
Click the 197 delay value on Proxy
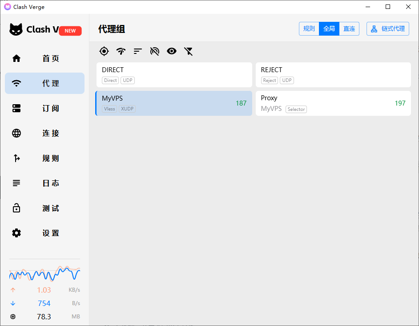(x=400, y=103)
